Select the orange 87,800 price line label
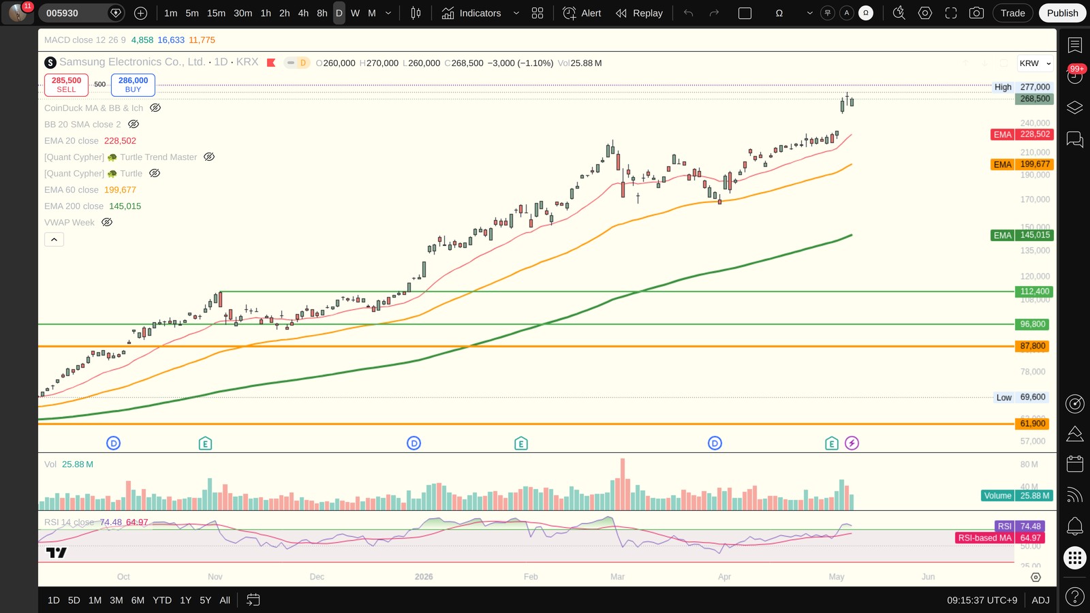Image resolution: width=1090 pixels, height=613 pixels. (x=1033, y=346)
